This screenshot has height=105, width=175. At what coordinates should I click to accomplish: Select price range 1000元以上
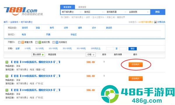(96, 48)
